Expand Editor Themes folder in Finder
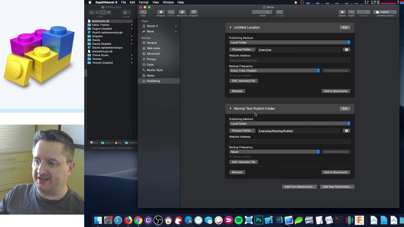 [132, 25]
